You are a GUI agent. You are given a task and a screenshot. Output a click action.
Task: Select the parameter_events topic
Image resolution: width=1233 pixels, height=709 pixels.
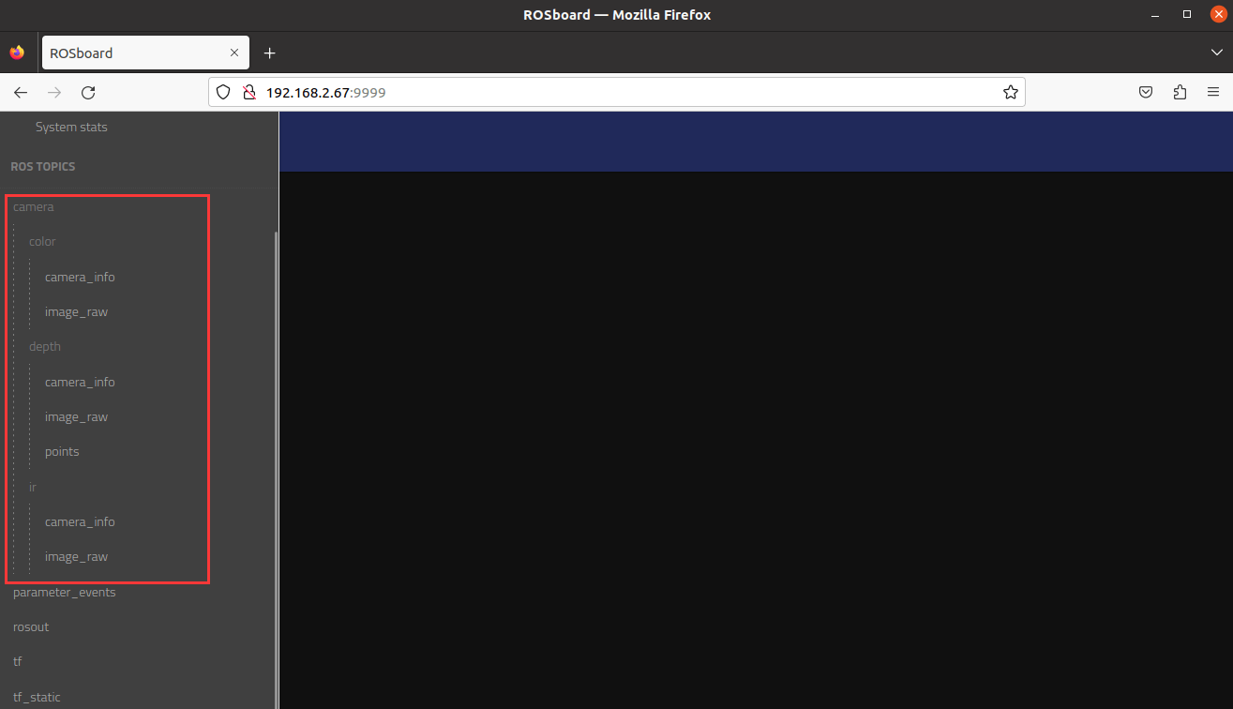63,593
